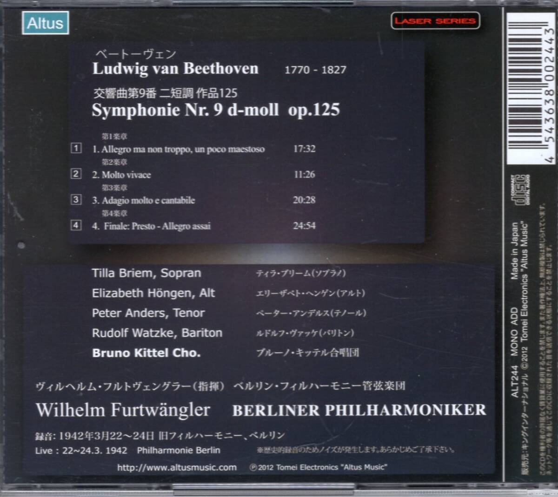
Task: Open the www.altusmusic.com web address
Action: tap(177, 467)
